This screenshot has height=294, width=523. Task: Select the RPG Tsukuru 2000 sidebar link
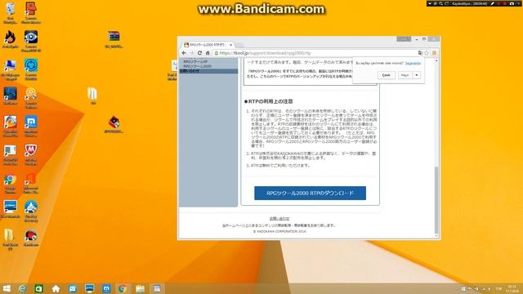pyautogui.click(x=197, y=66)
